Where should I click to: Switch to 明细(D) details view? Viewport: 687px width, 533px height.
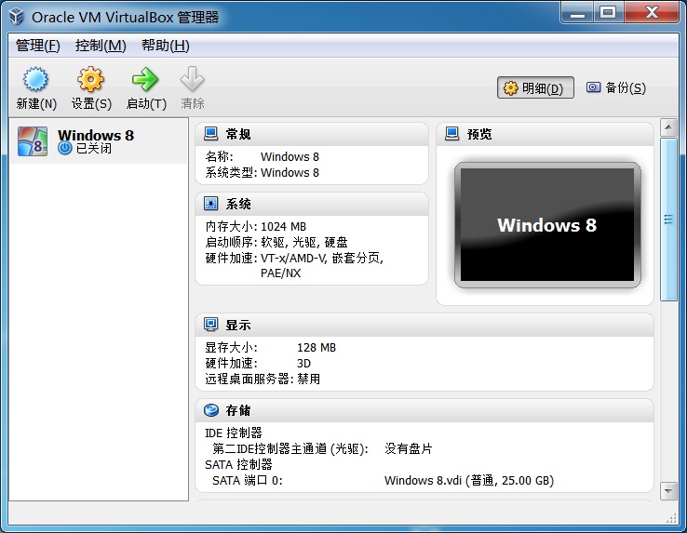535,87
